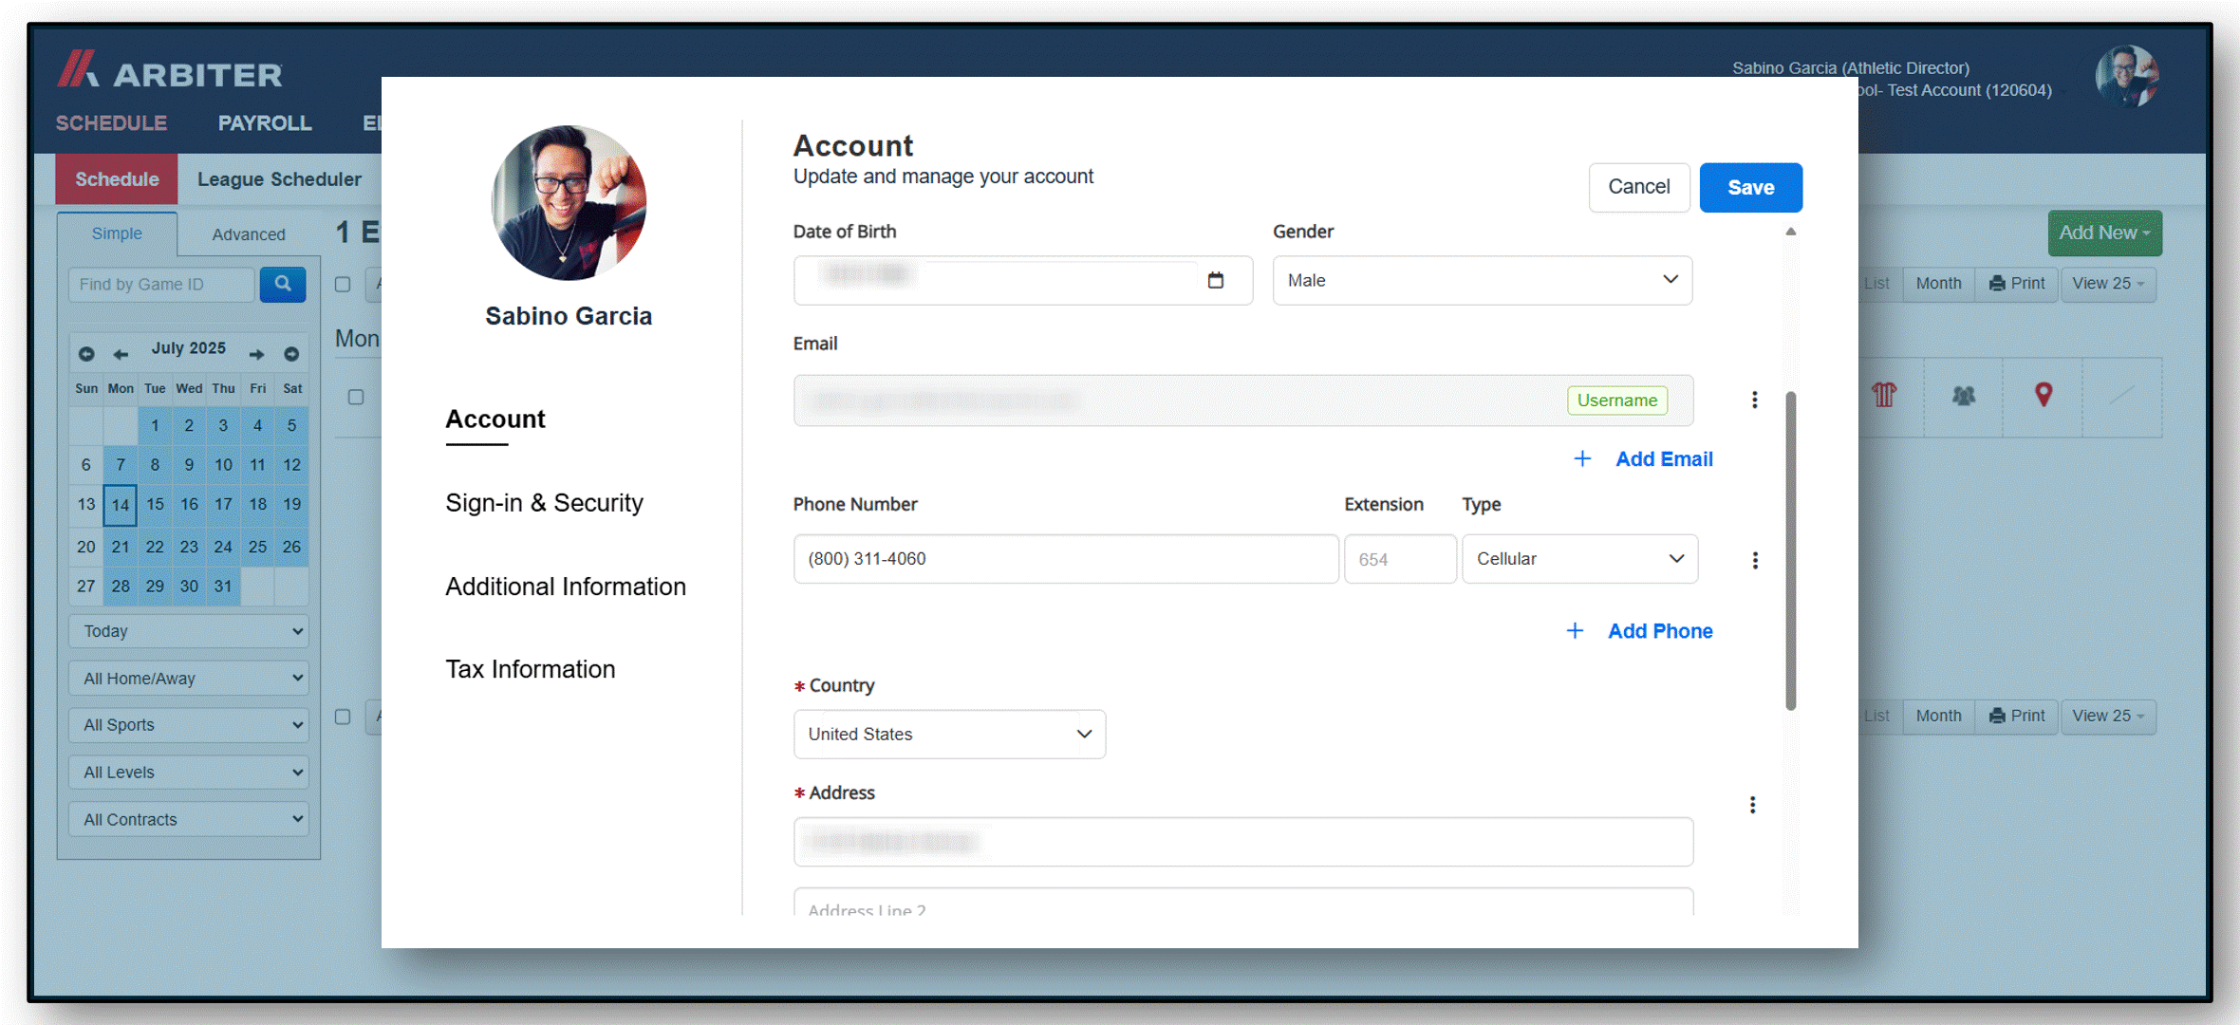
Task: Switch to Sign-in & Security section
Action: [x=544, y=503]
